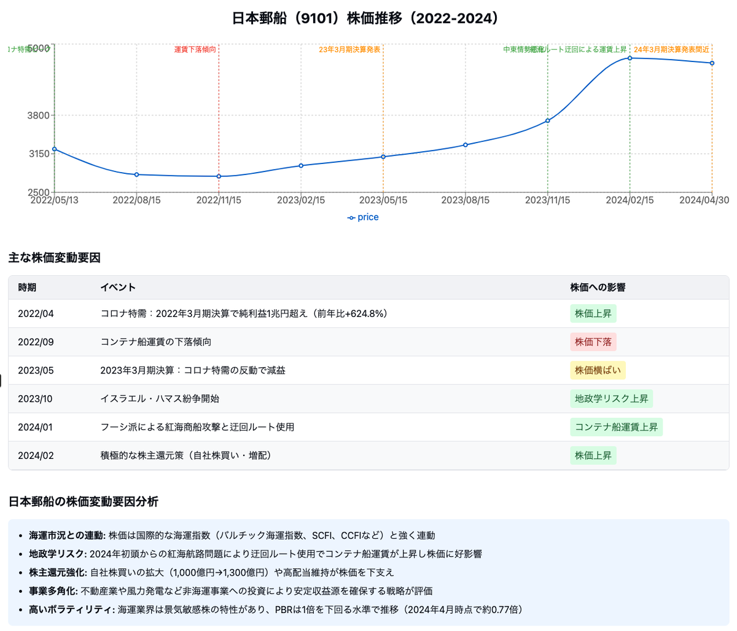Click the 3800 y-axis value
The height and width of the screenshot is (631, 737).
(40, 115)
